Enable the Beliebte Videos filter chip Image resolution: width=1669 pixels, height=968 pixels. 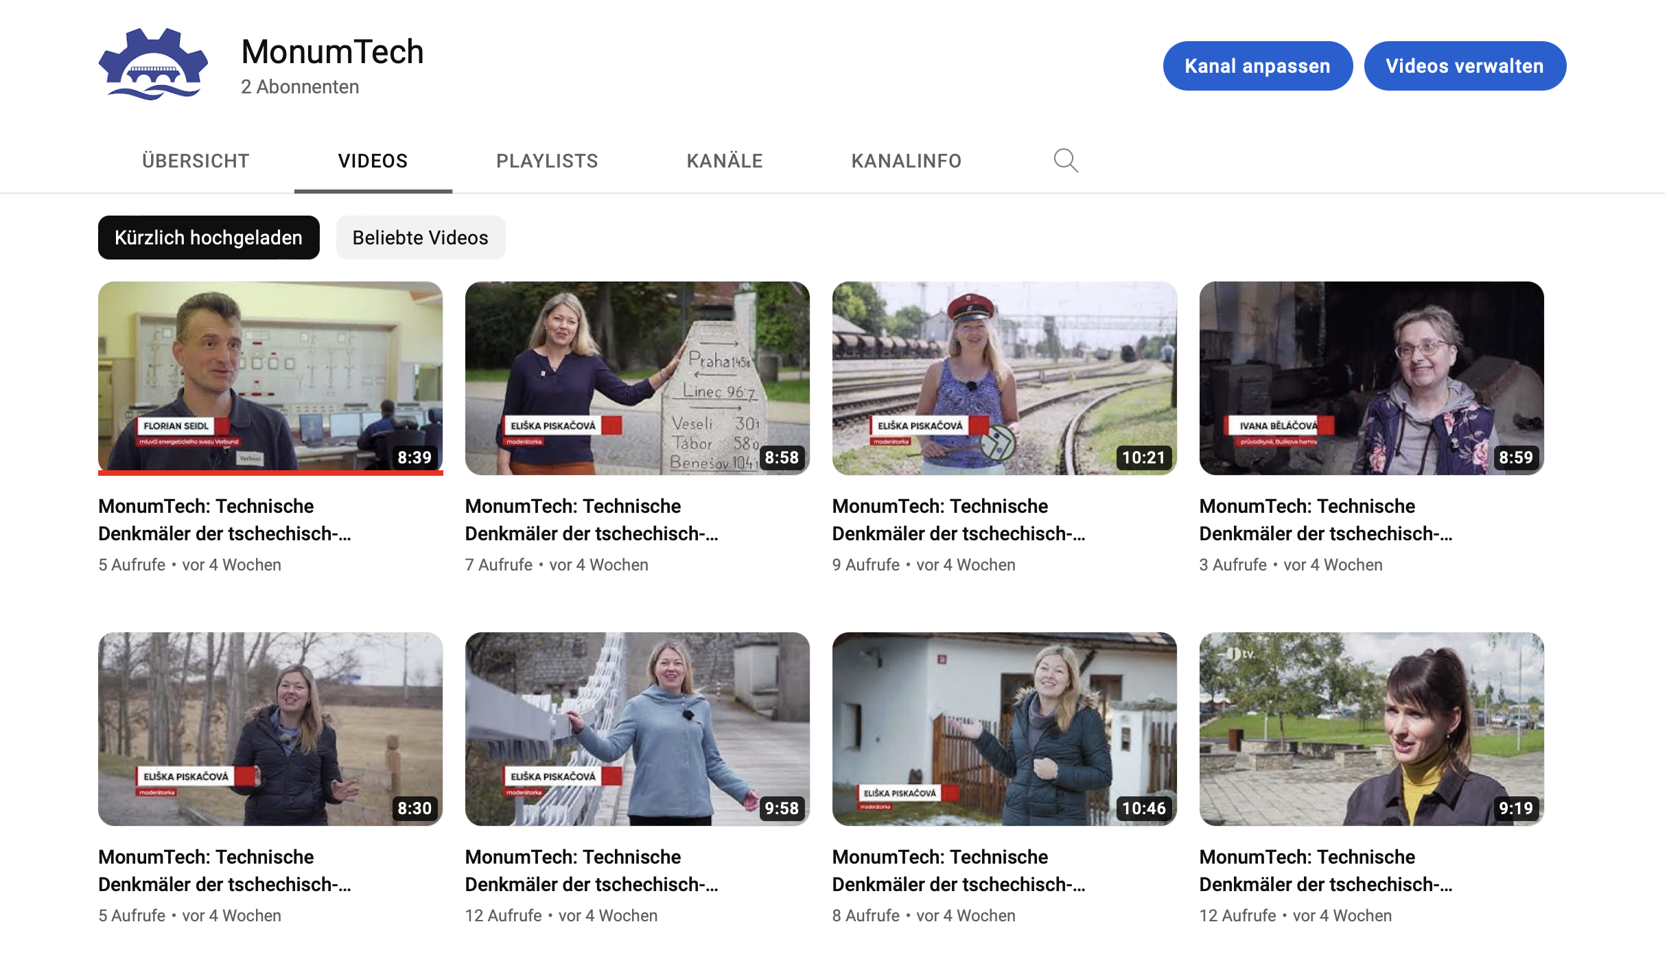420,237
